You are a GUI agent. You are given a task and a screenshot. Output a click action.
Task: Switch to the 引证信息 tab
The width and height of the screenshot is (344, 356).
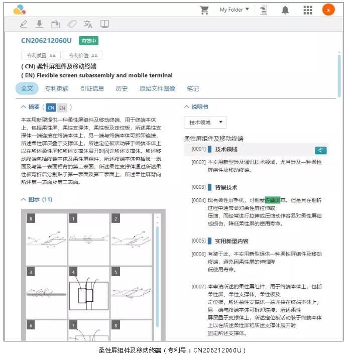[x=92, y=89]
